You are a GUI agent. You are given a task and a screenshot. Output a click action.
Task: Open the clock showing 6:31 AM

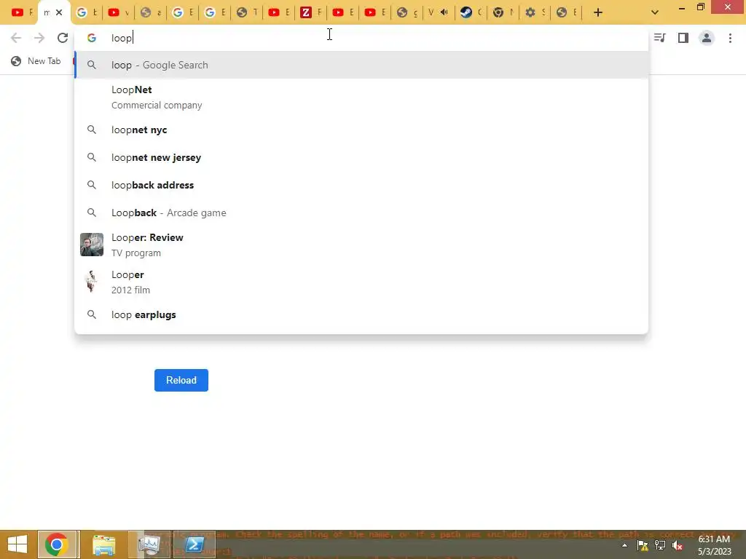pyautogui.click(x=715, y=545)
